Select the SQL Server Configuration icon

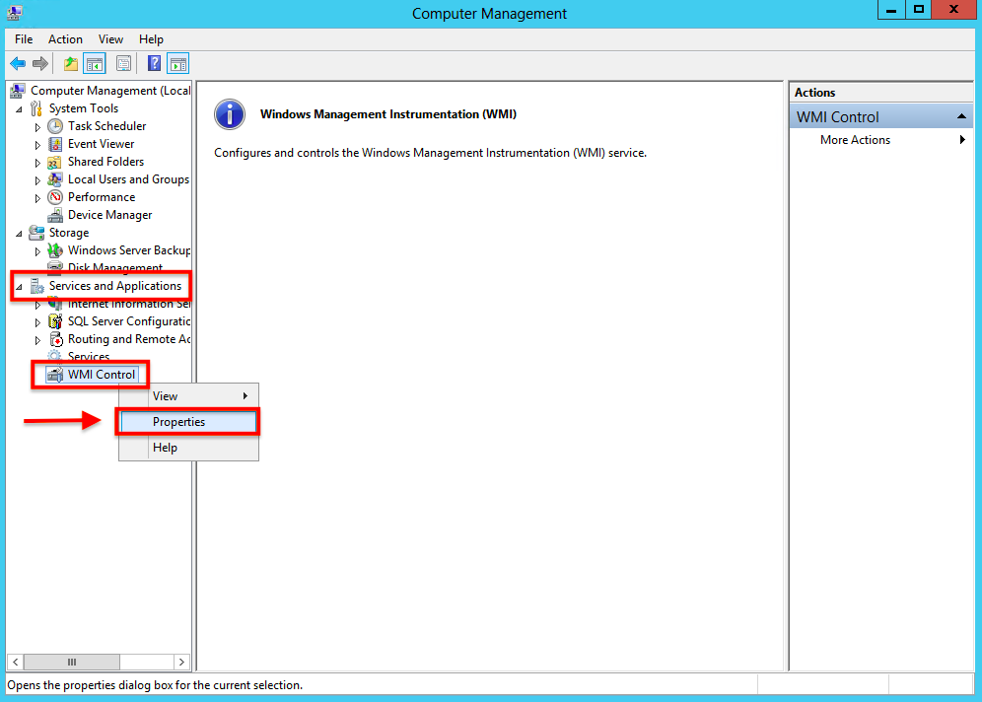click(x=55, y=321)
